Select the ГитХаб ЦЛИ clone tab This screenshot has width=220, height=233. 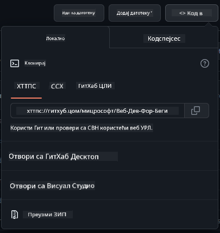pos(95,86)
